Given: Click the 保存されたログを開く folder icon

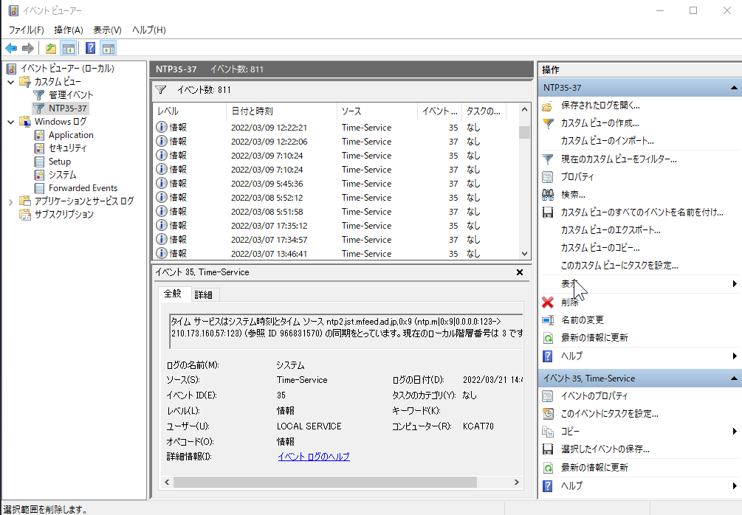Looking at the screenshot, I should pos(548,106).
